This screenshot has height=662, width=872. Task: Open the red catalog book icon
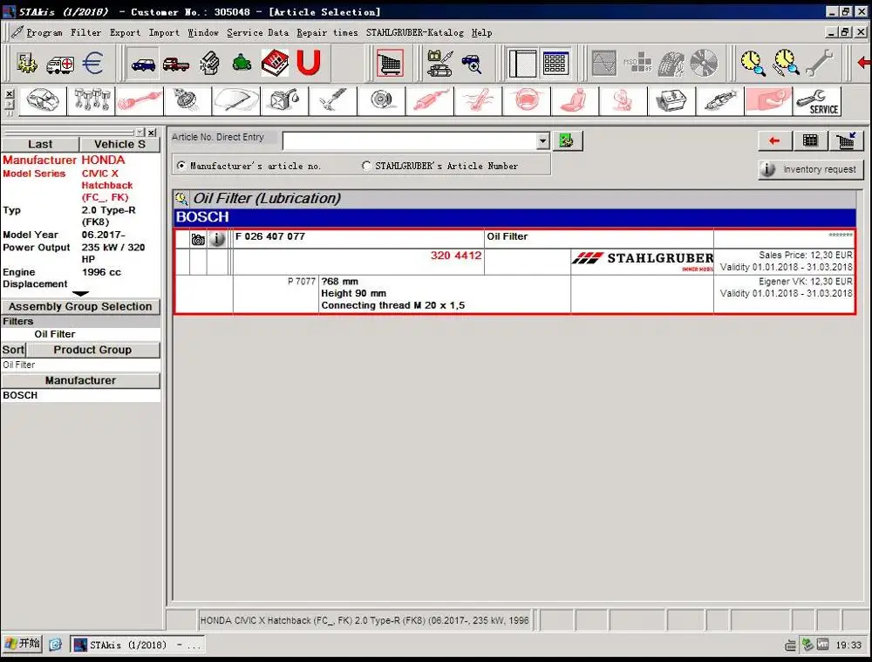click(275, 63)
